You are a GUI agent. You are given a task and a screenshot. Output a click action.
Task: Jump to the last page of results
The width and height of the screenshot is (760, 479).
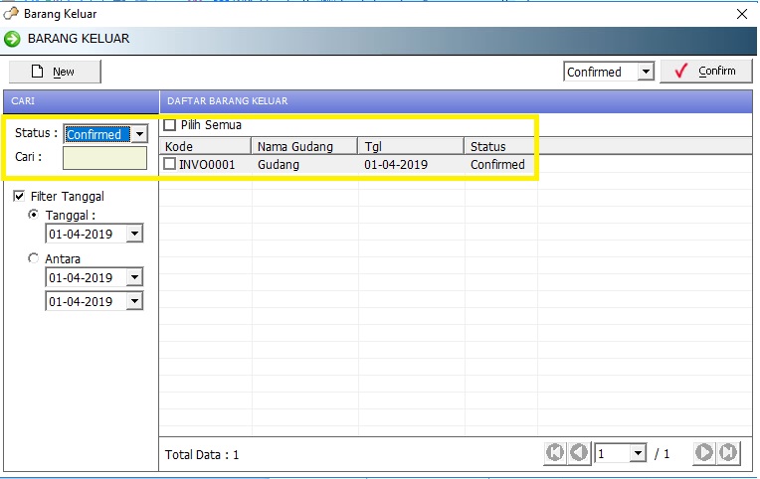729,453
